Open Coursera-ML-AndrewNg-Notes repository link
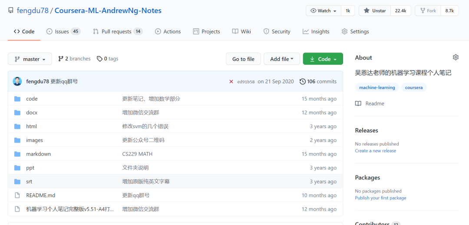The height and width of the screenshot is (225, 469). click(108, 11)
